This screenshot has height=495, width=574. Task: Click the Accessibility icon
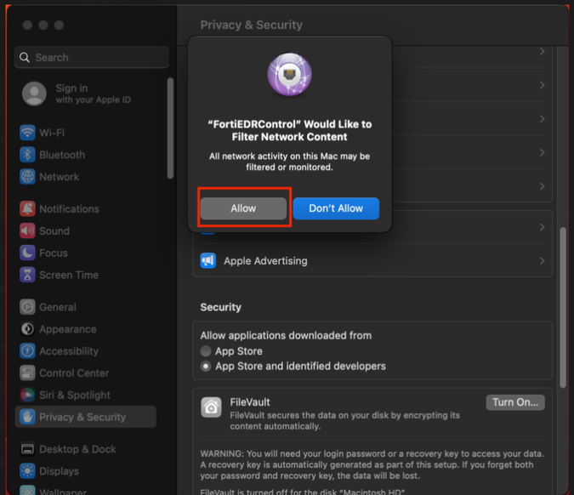click(x=27, y=350)
